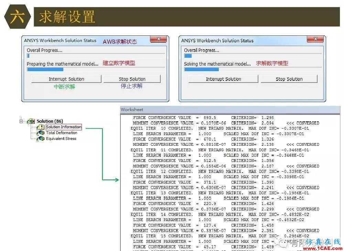Image resolution: width=344 pixels, height=251 pixels.
Task: Click the MOMENT CONVERGENCE VALUE 0.1070E-06 line
Action: click(226, 123)
